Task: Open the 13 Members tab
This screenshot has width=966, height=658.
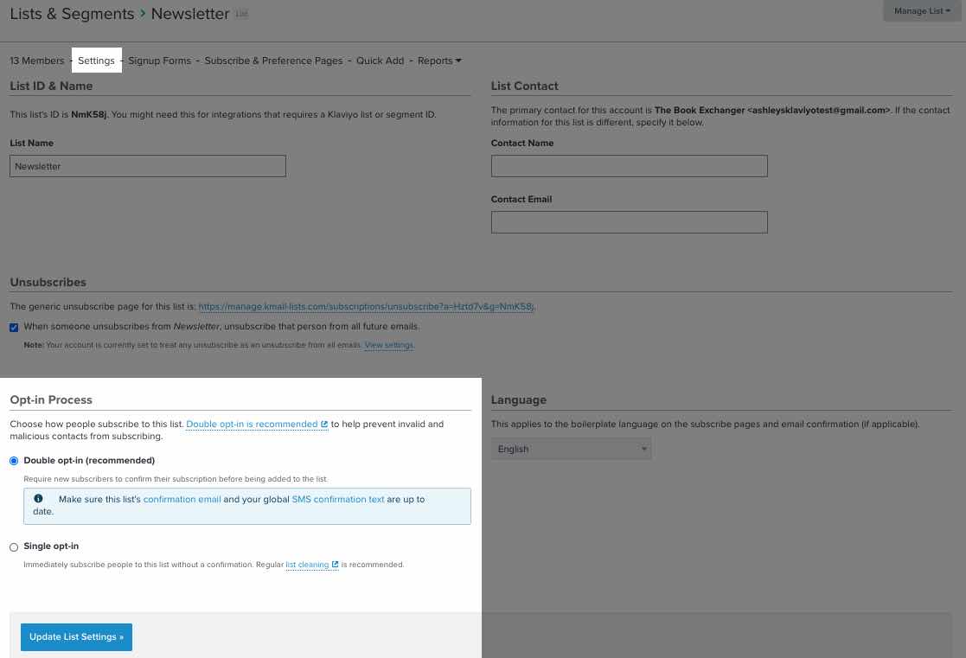Action: (36, 61)
